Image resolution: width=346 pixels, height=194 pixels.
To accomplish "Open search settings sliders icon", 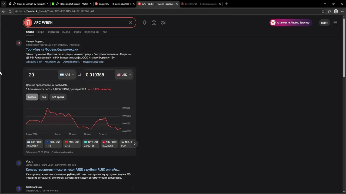I will [163, 23].
